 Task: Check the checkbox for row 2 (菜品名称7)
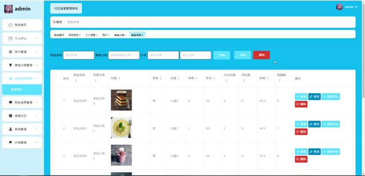[x=54, y=128]
